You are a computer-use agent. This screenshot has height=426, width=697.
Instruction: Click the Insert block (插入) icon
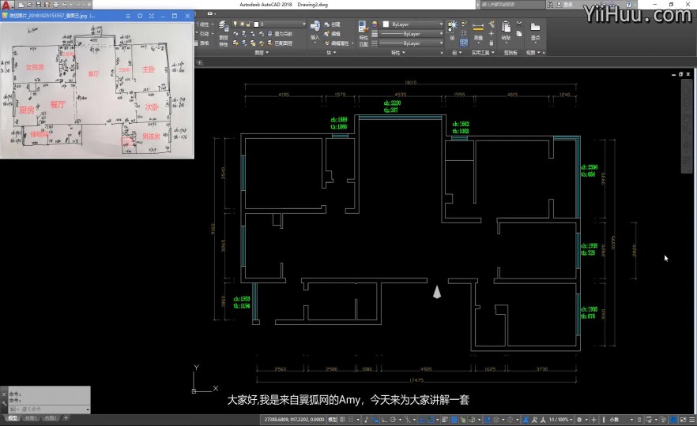click(315, 27)
